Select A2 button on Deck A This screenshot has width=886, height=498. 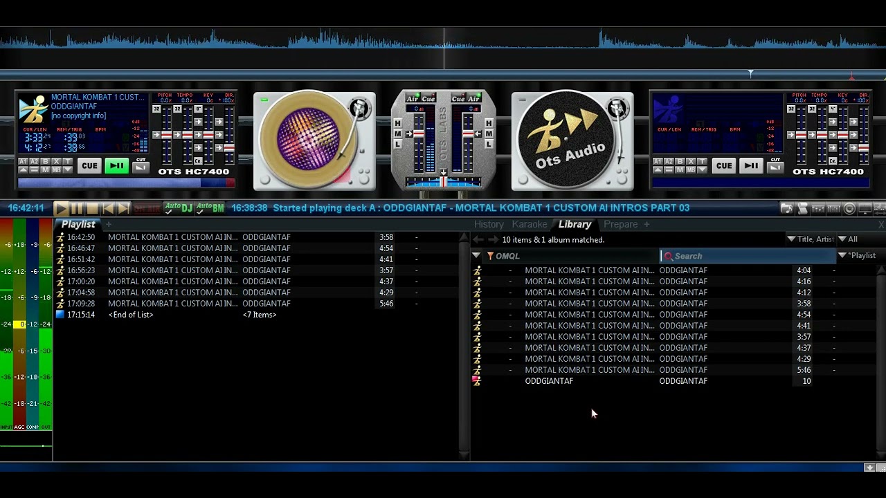35,161
